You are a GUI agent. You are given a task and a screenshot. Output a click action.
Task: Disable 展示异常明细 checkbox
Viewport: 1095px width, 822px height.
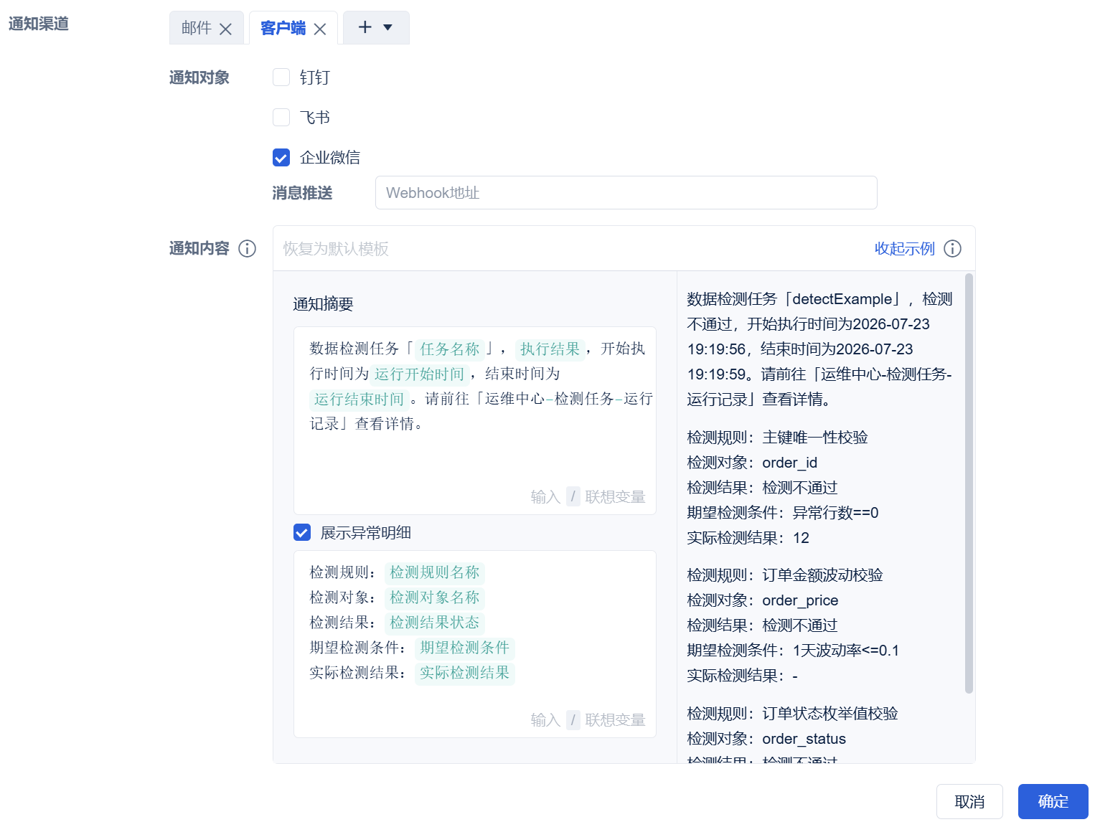click(x=302, y=532)
